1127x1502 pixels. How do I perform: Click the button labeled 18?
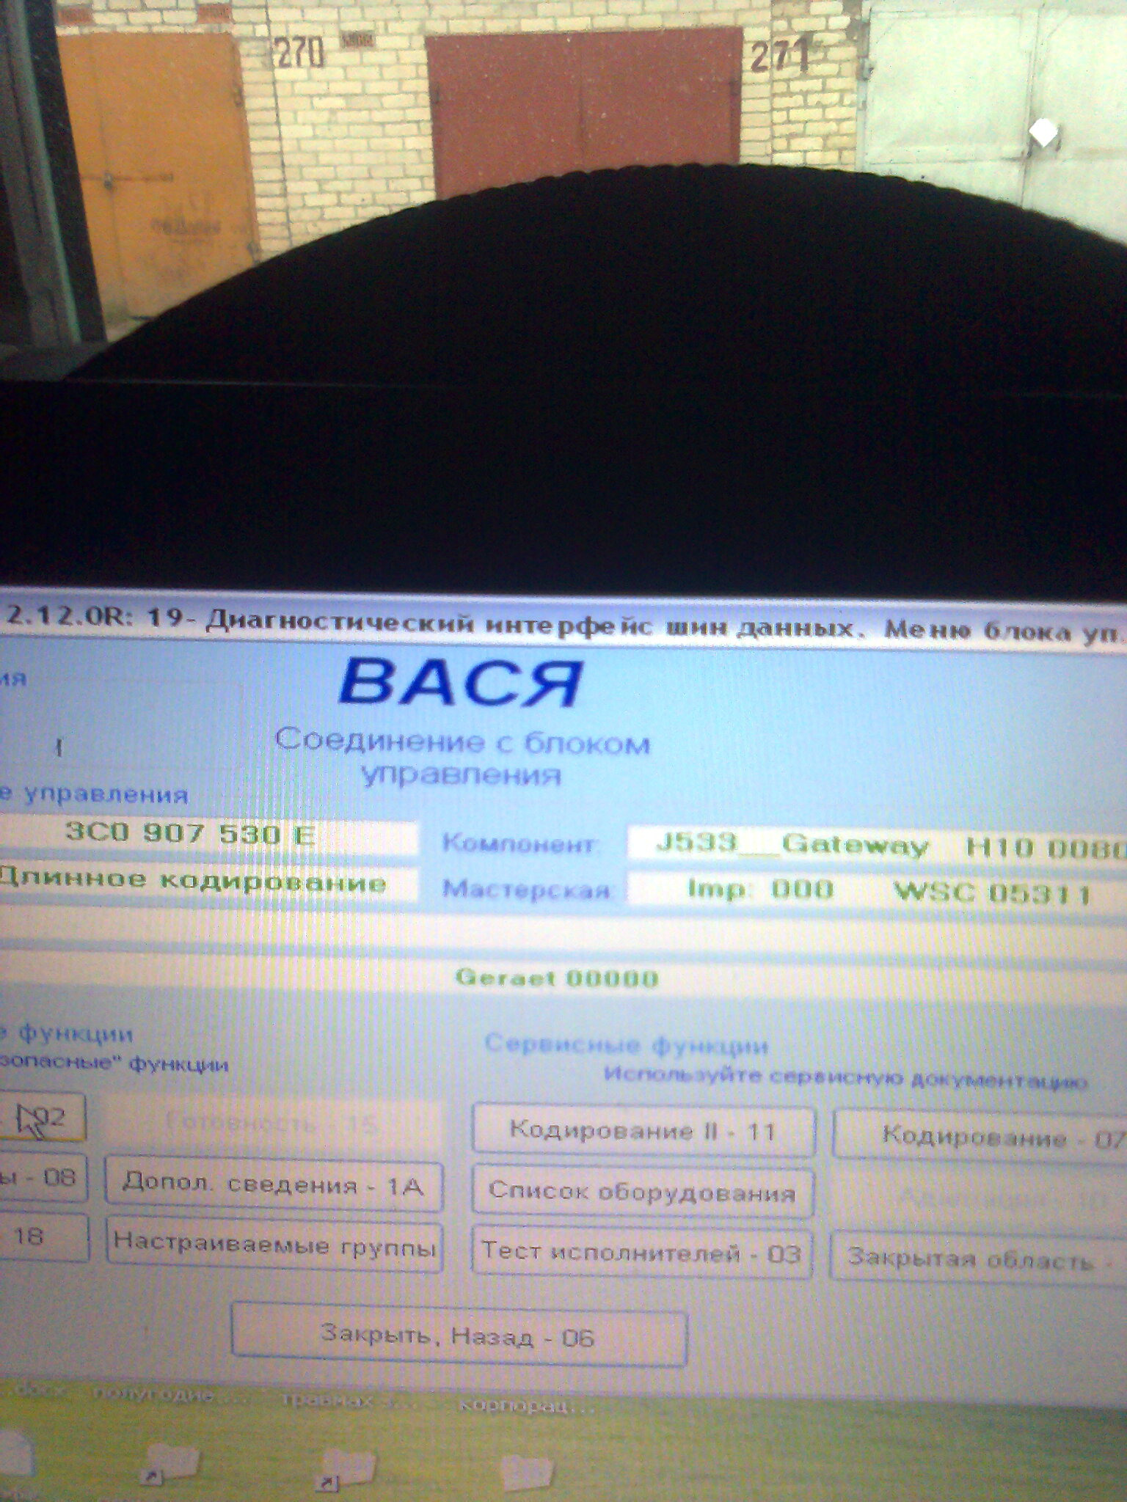pos(43,1237)
